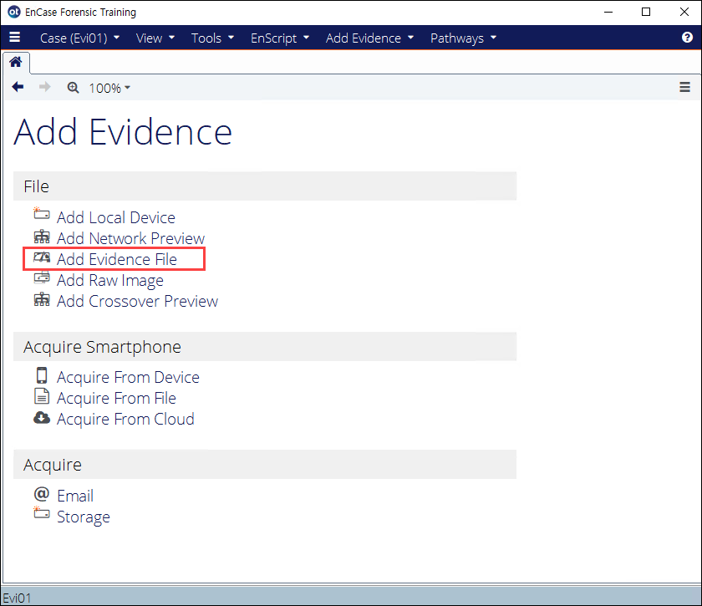The width and height of the screenshot is (702, 606).
Task: Click the Storage drive icon
Action: (42, 513)
